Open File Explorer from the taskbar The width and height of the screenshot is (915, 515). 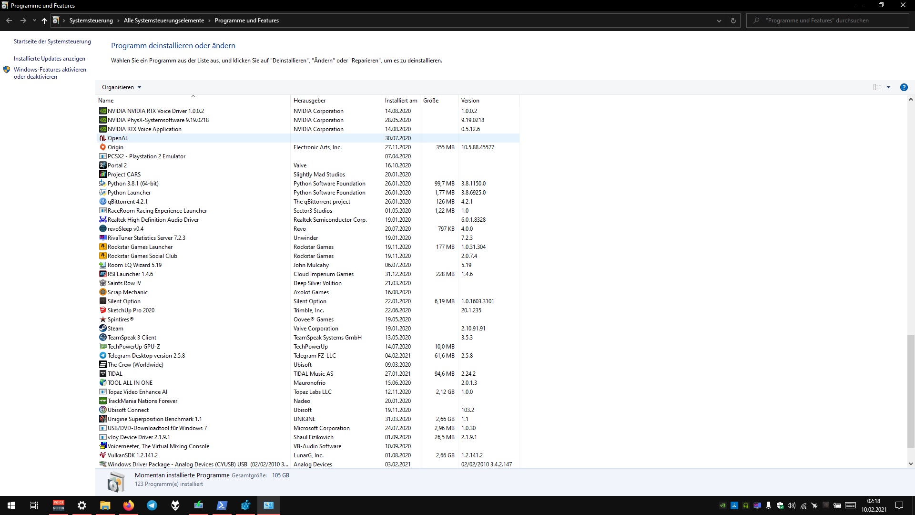[x=105, y=505]
